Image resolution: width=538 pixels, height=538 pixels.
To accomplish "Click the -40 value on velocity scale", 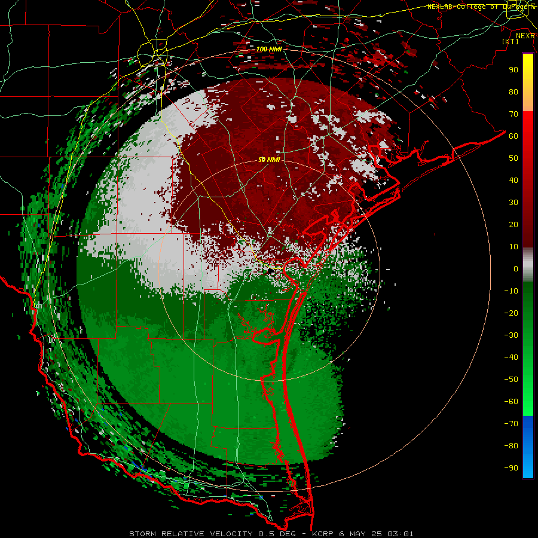I will point(511,357).
